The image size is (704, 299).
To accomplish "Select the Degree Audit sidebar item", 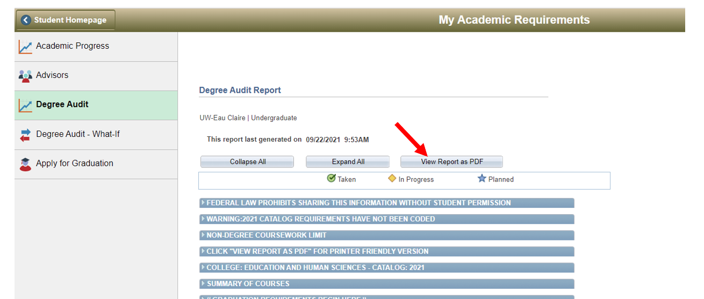I will coord(62,105).
